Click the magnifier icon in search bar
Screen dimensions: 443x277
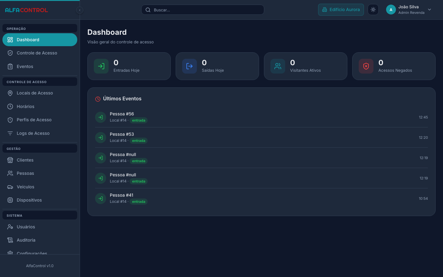coord(148,10)
